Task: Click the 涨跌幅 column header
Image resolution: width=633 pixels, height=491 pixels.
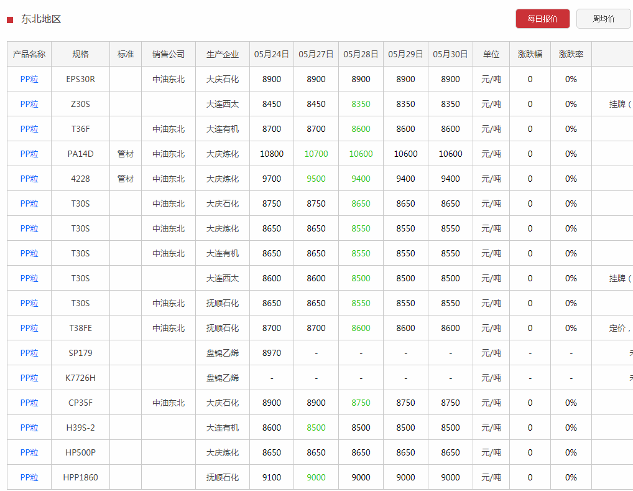Action: coord(530,54)
